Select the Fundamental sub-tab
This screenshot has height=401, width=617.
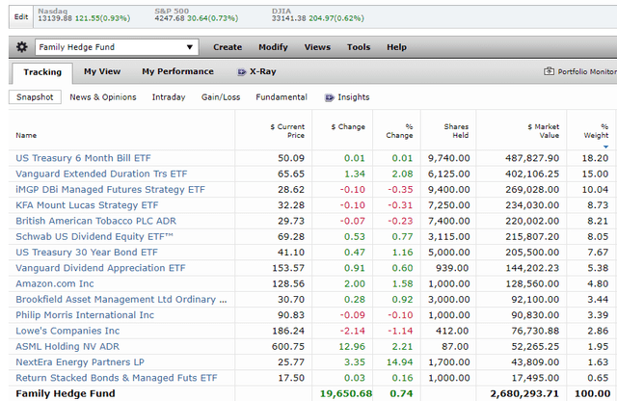(282, 97)
